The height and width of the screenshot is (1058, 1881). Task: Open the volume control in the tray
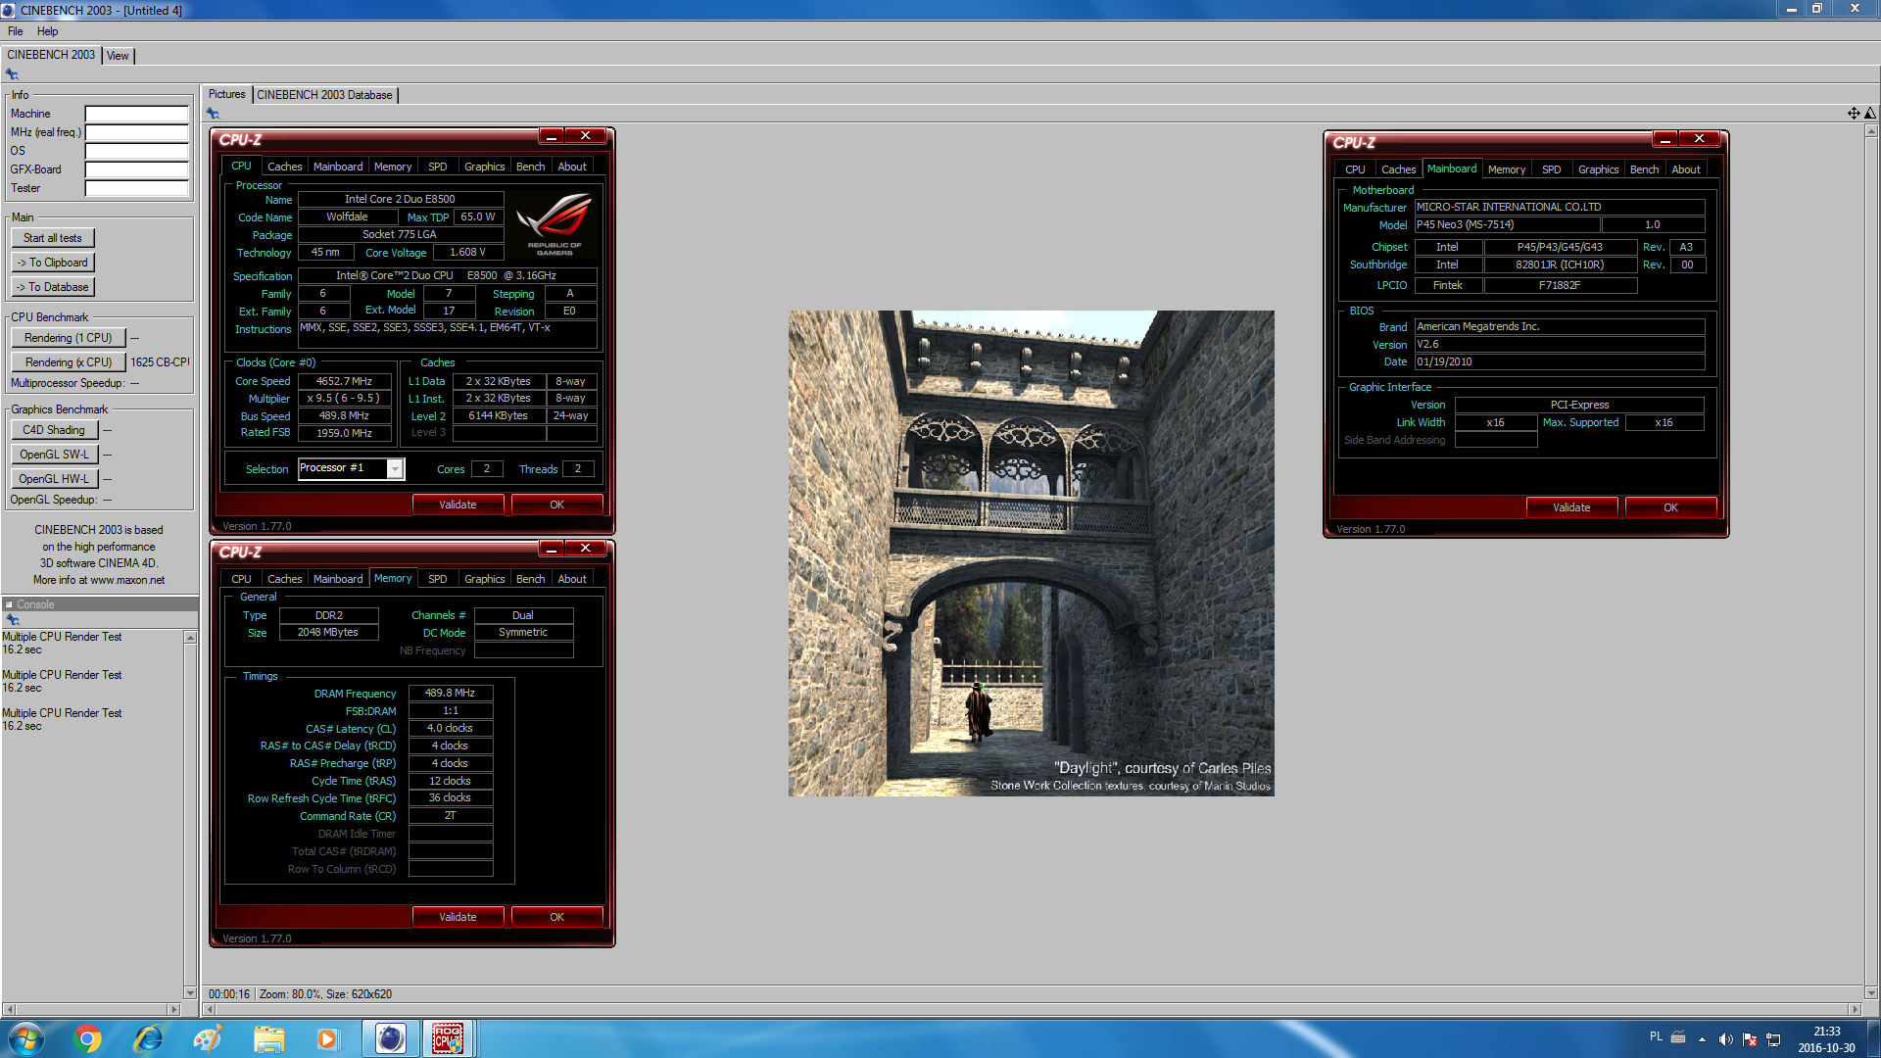pyautogui.click(x=1725, y=1039)
